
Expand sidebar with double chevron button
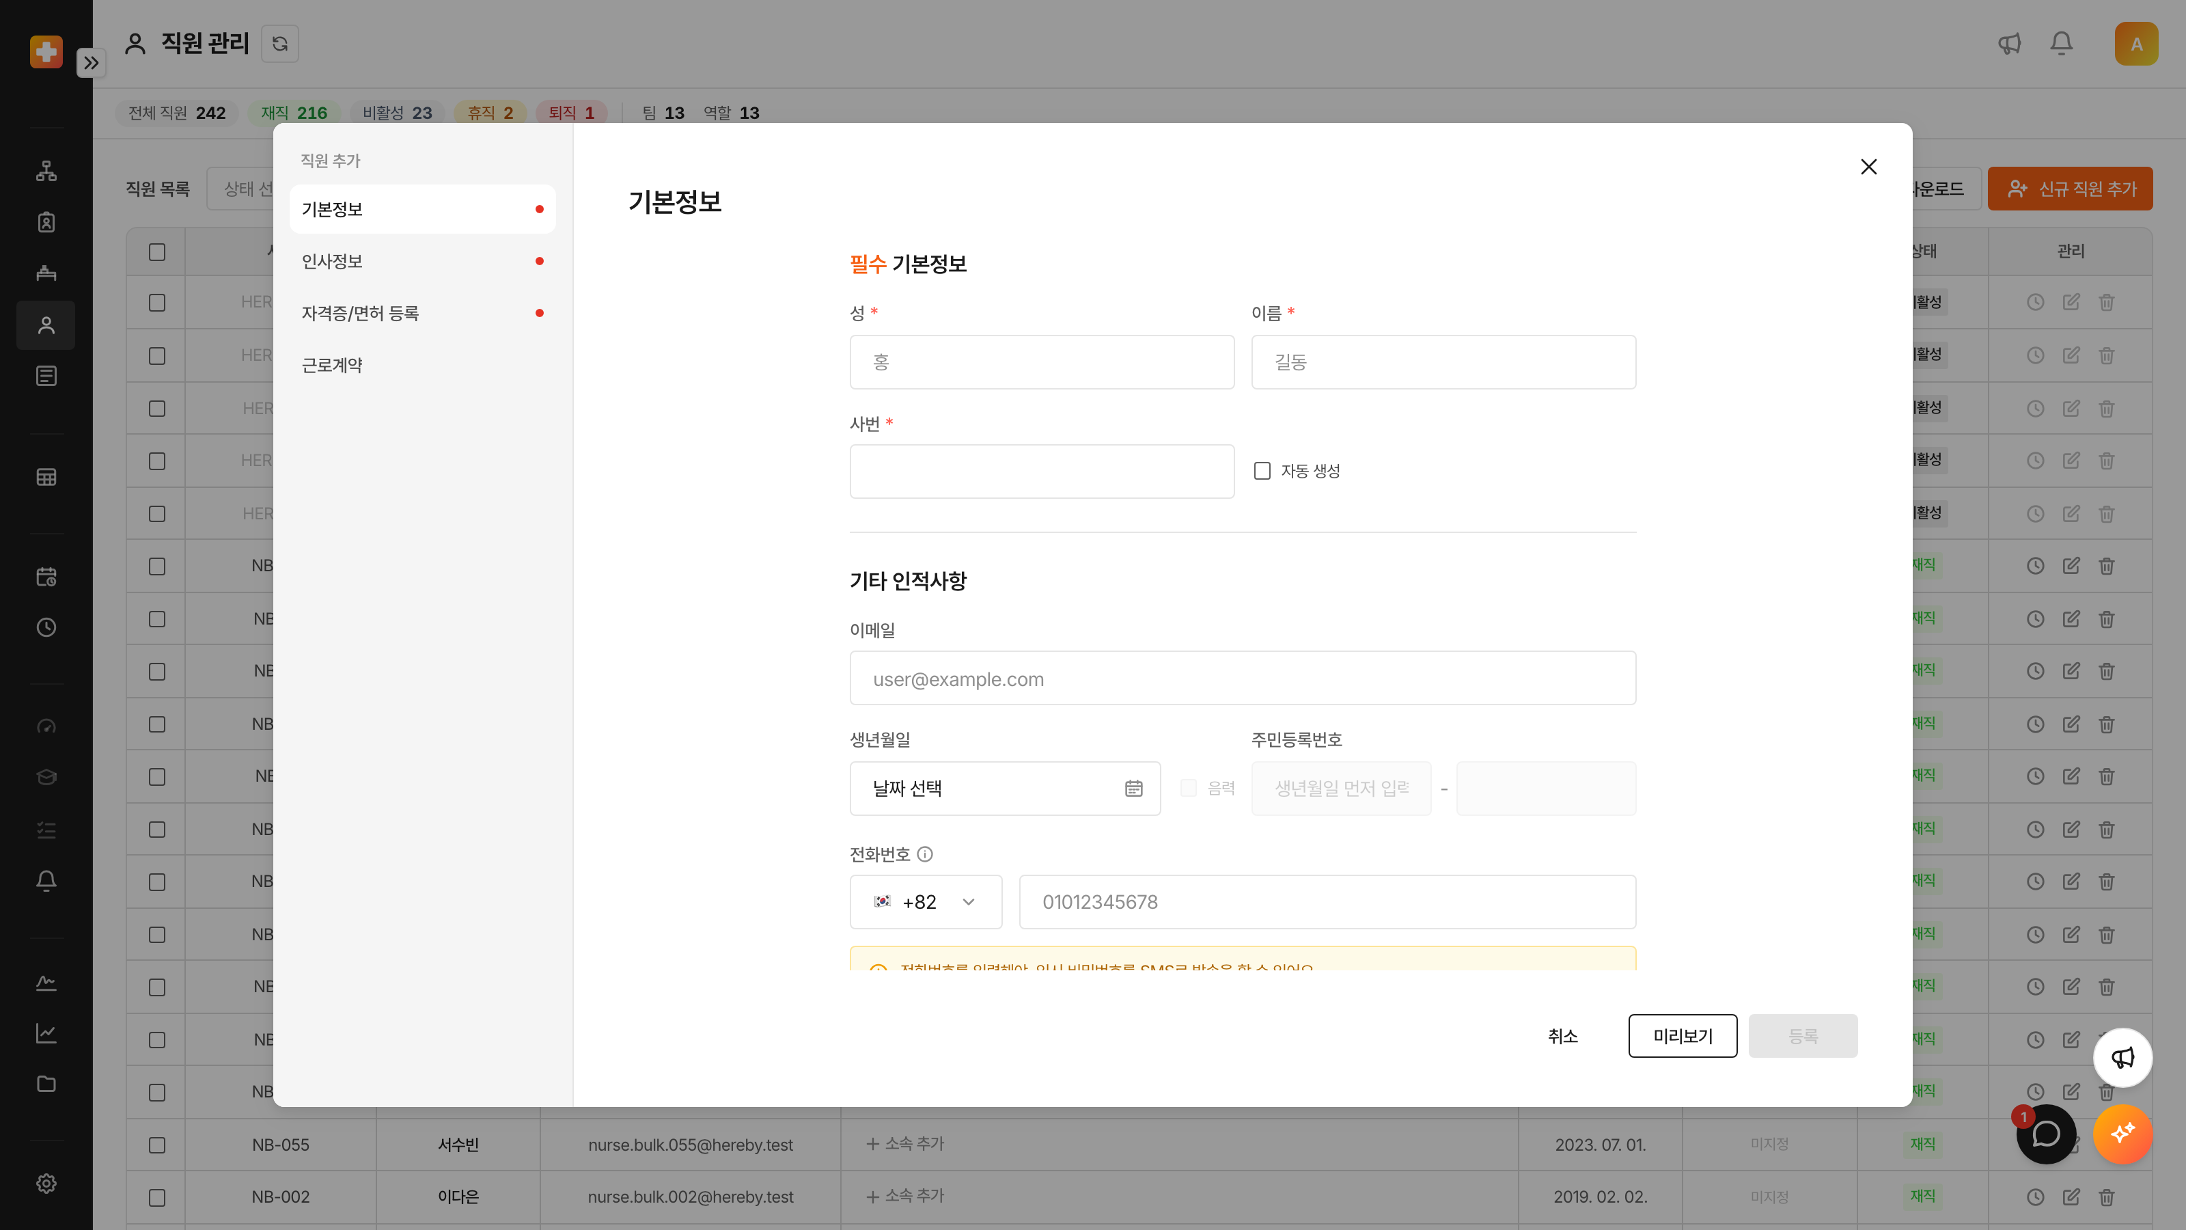coord(91,63)
